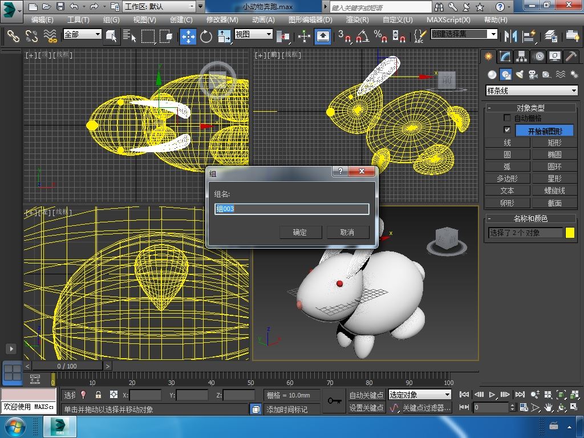Click the 螺旋线 shape button
584x438 pixels.
pos(554,190)
